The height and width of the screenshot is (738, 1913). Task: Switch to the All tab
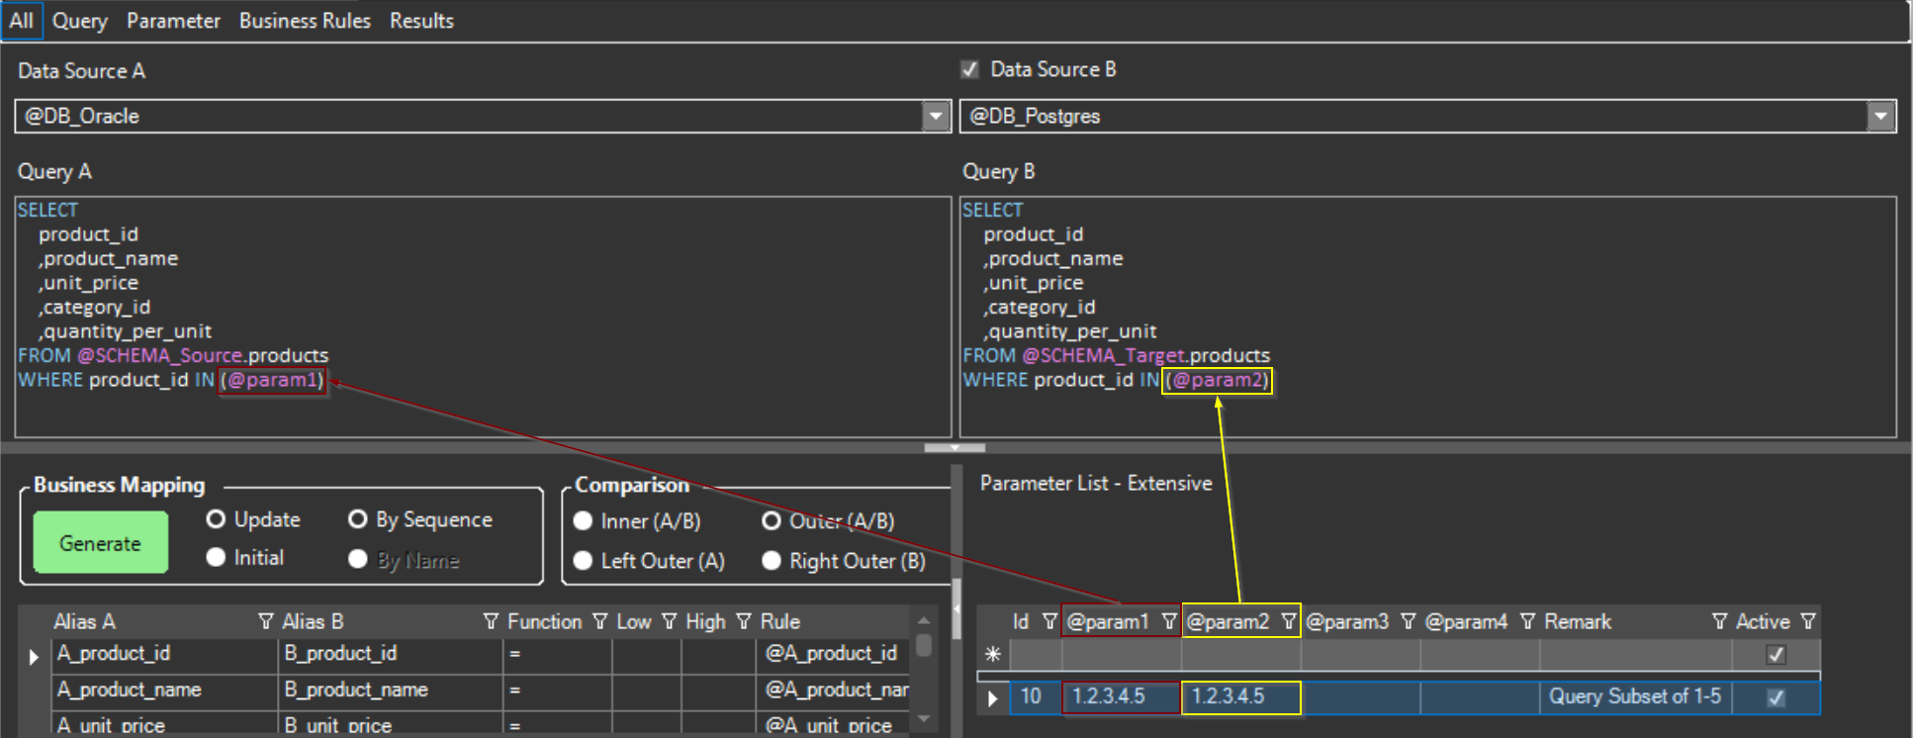[21, 21]
